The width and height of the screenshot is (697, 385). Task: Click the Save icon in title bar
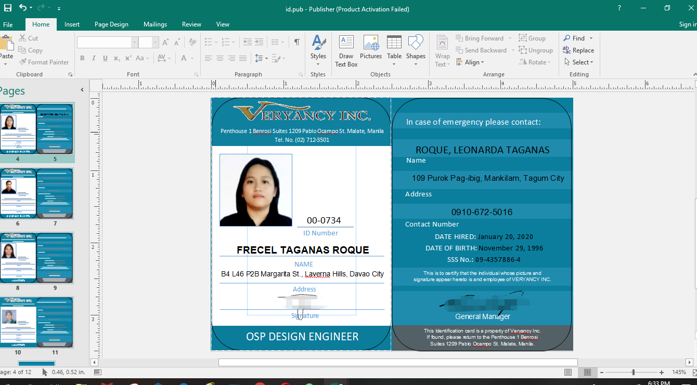coord(7,8)
